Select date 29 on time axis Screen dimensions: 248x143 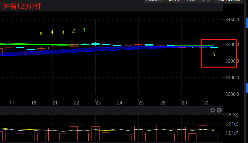tap(184, 103)
